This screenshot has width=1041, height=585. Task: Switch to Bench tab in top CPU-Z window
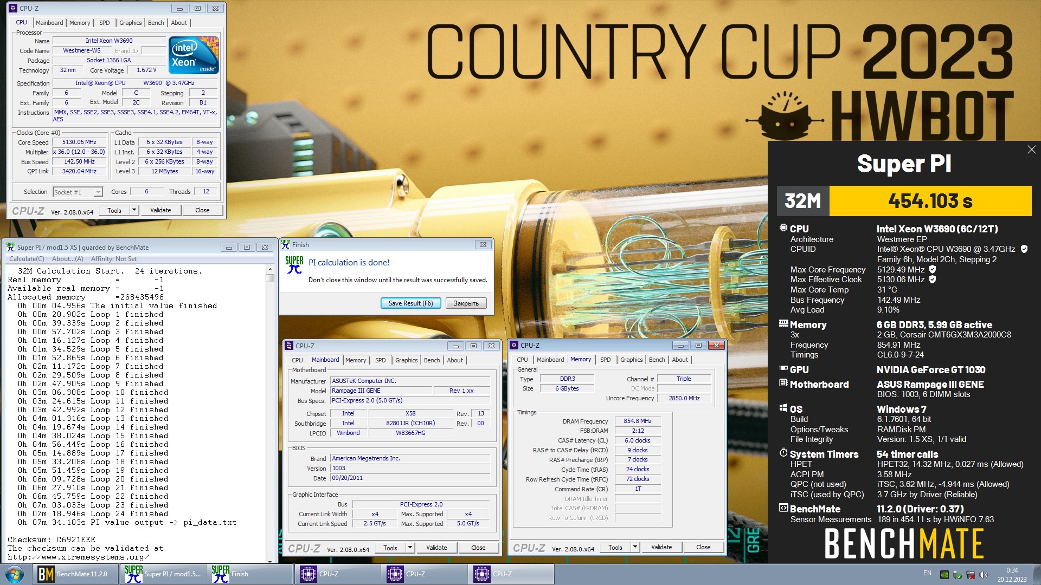[156, 23]
